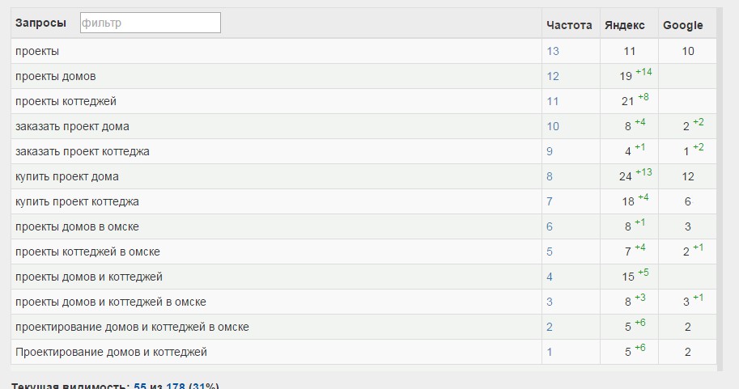739x389 pixels.
Task: Click the Яндекс column header
Action: 624,25
